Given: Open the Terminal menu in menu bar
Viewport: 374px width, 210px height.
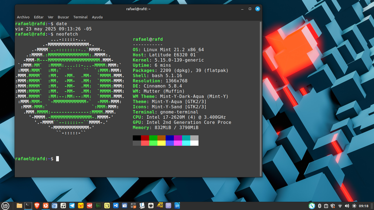Looking at the screenshot, I should pyautogui.click(x=80, y=17).
